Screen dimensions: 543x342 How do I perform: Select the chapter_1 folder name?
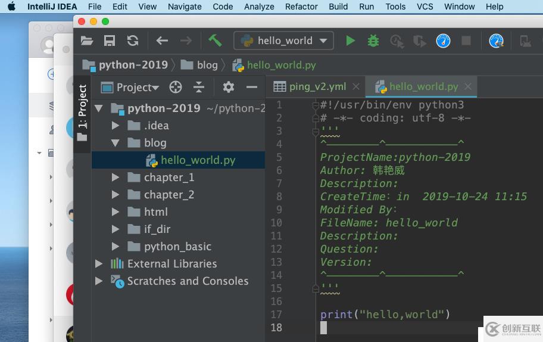coord(169,178)
